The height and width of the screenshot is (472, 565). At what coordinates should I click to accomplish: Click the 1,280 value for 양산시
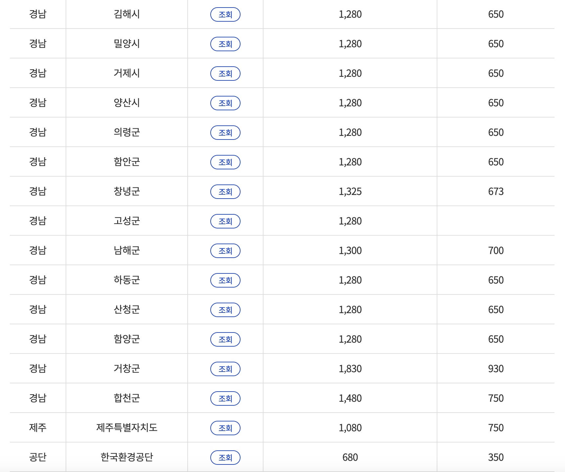[350, 103]
